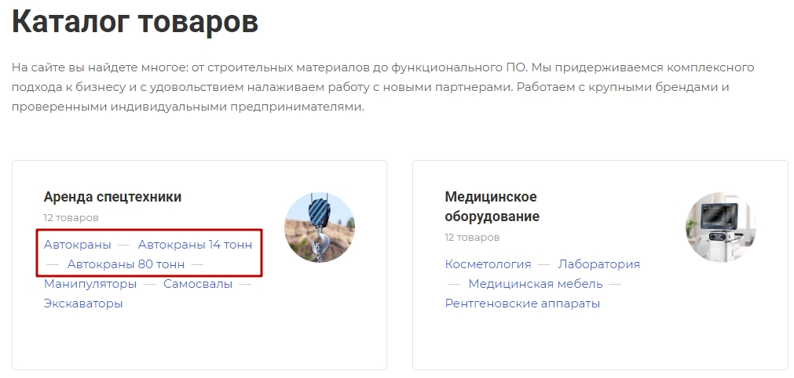Go to the Манипуляторы subcategory

(x=90, y=284)
